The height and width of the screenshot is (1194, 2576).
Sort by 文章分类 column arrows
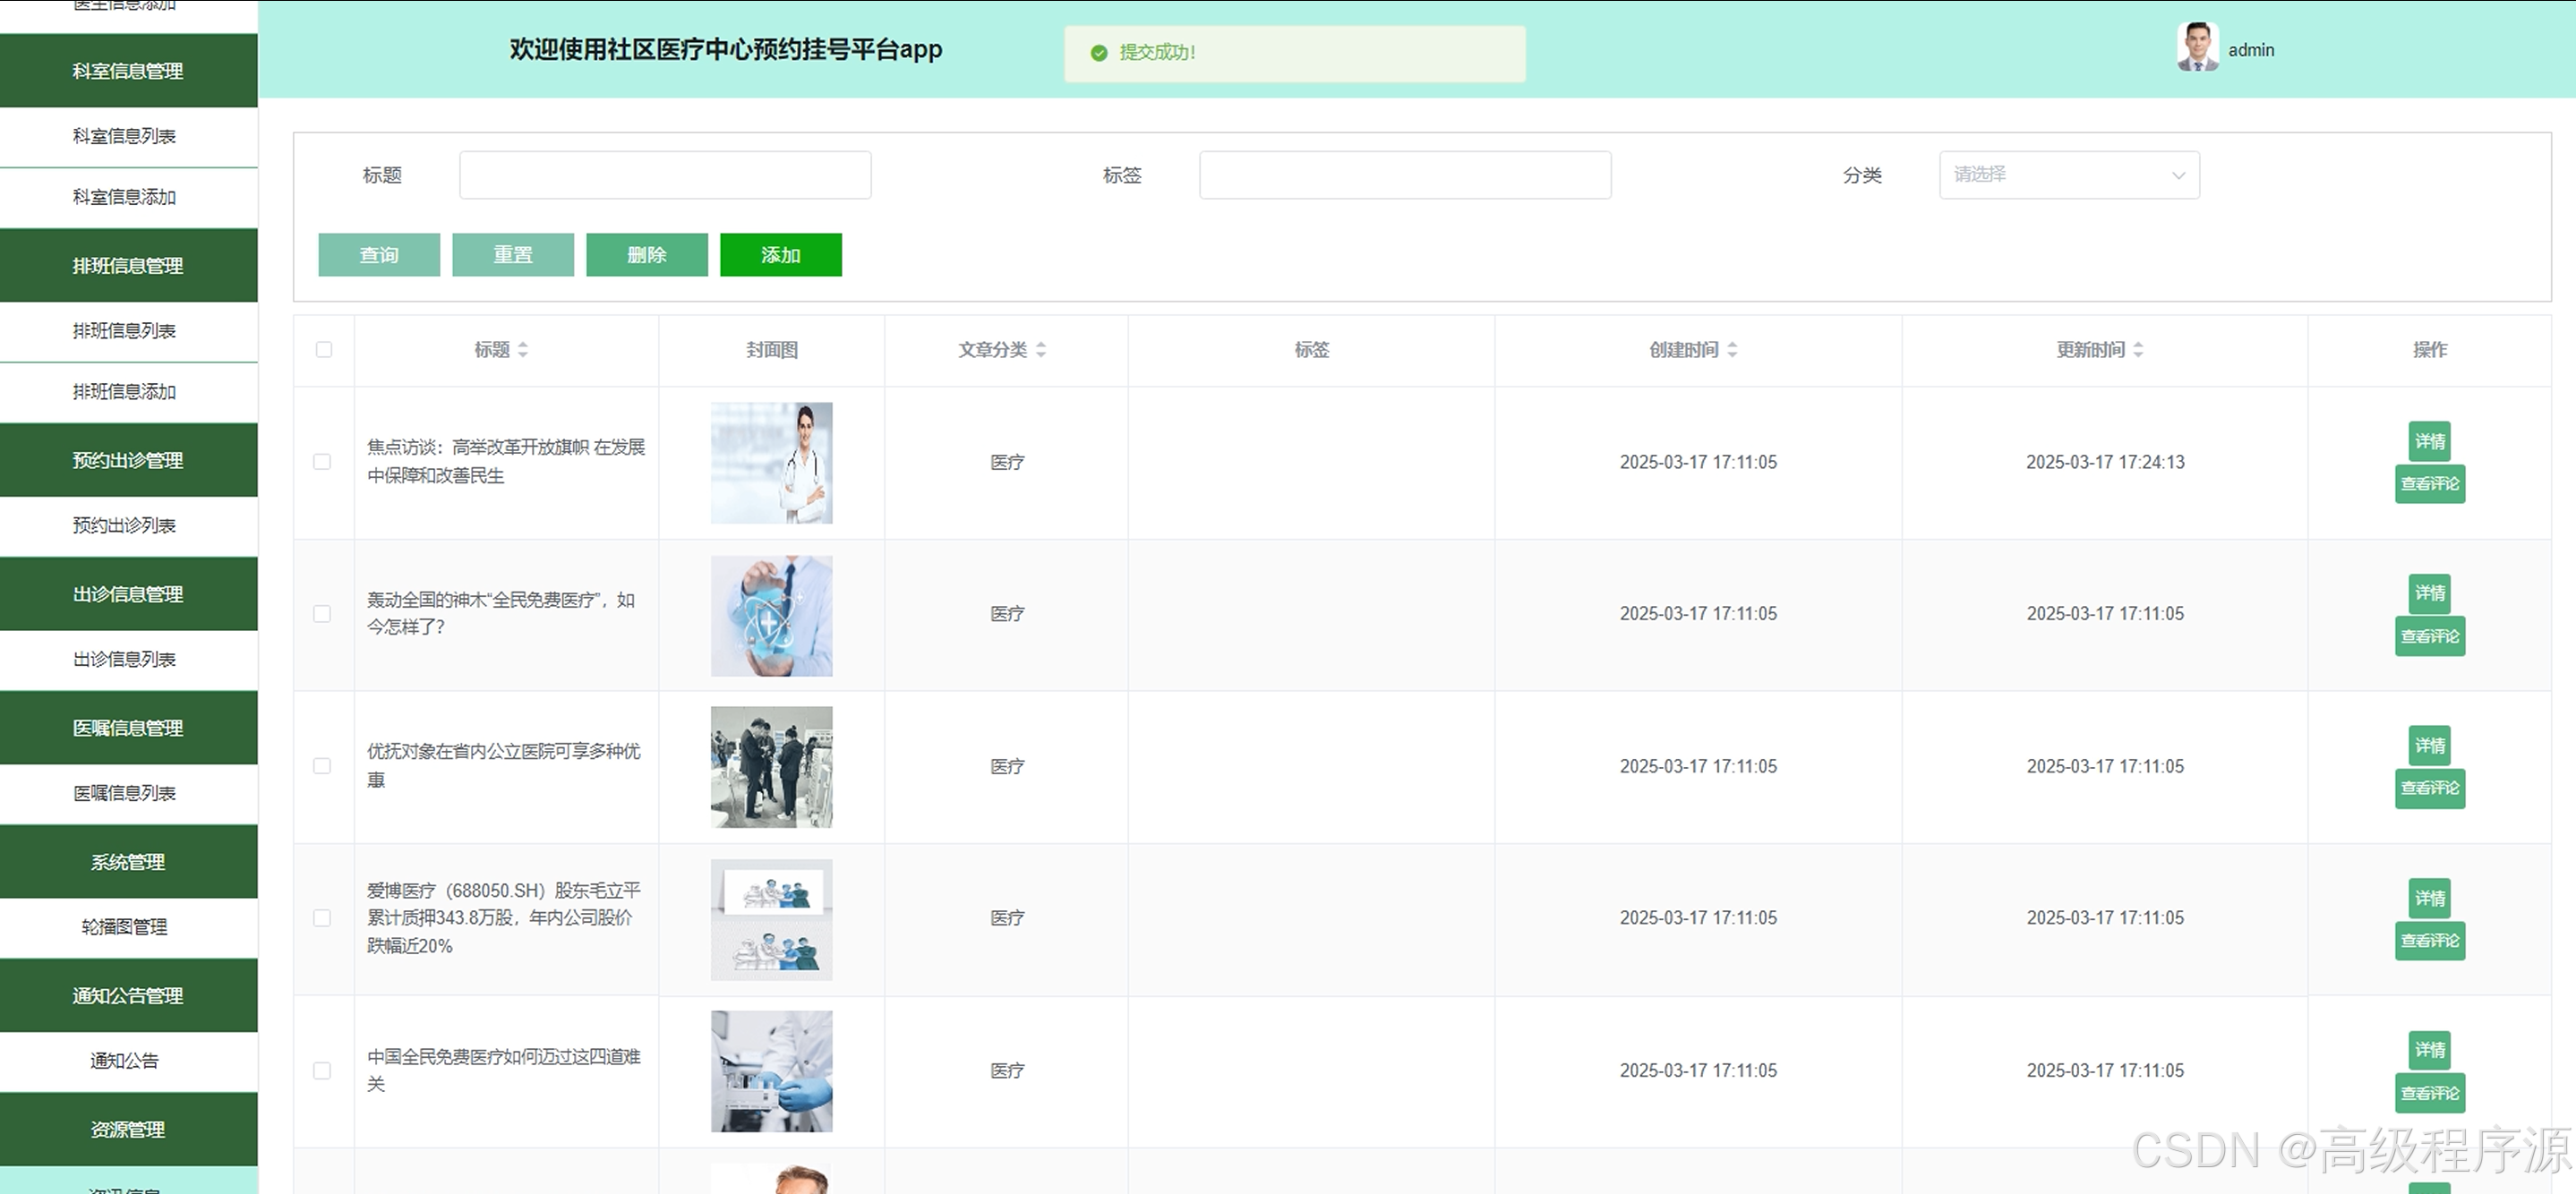coord(1041,350)
